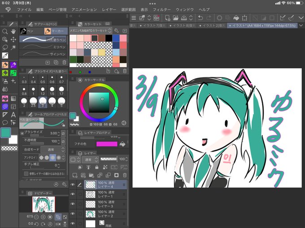Select the medium anti-aliasing option
This screenshot has height=228, width=305.
coord(53,158)
